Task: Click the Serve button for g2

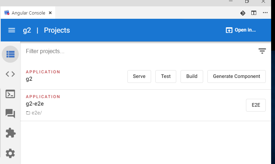Action: (x=139, y=77)
